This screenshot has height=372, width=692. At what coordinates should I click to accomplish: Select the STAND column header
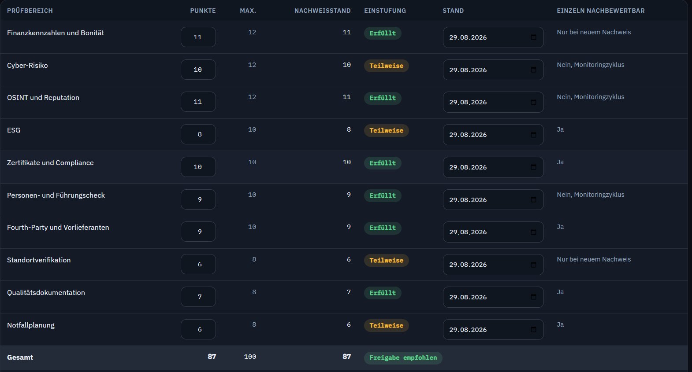tap(453, 11)
